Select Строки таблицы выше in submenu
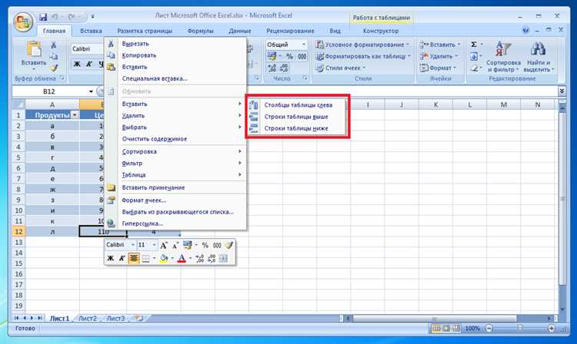The height and width of the screenshot is (344, 577). pos(296,117)
